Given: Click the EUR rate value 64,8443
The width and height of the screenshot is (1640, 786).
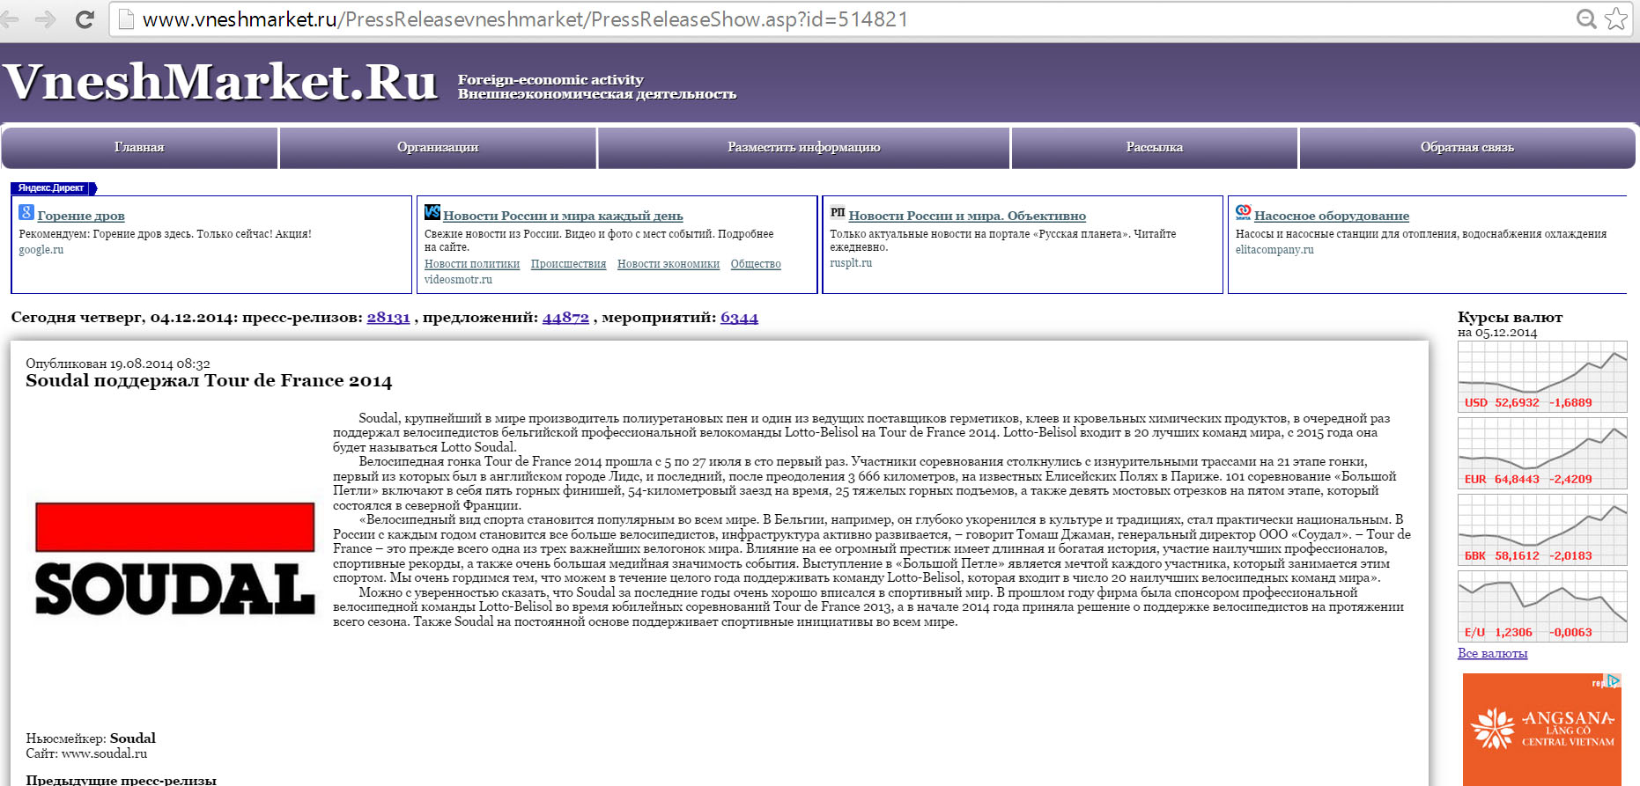Looking at the screenshot, I should tap(1517, 480).
